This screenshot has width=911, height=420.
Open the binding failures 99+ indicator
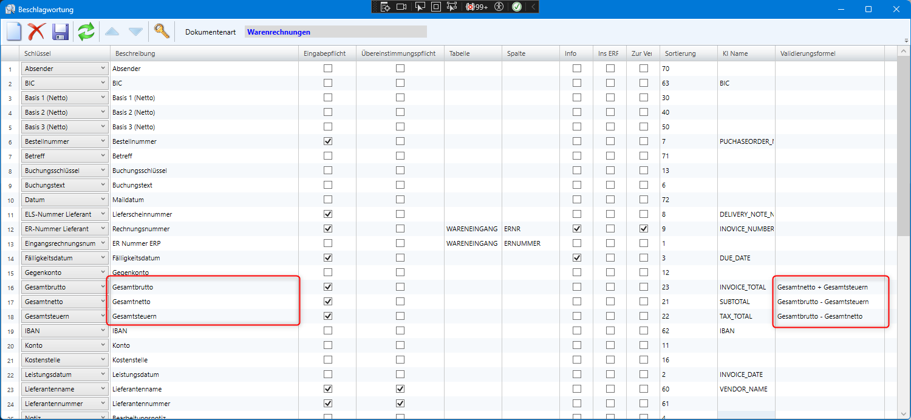pos(477,7)
